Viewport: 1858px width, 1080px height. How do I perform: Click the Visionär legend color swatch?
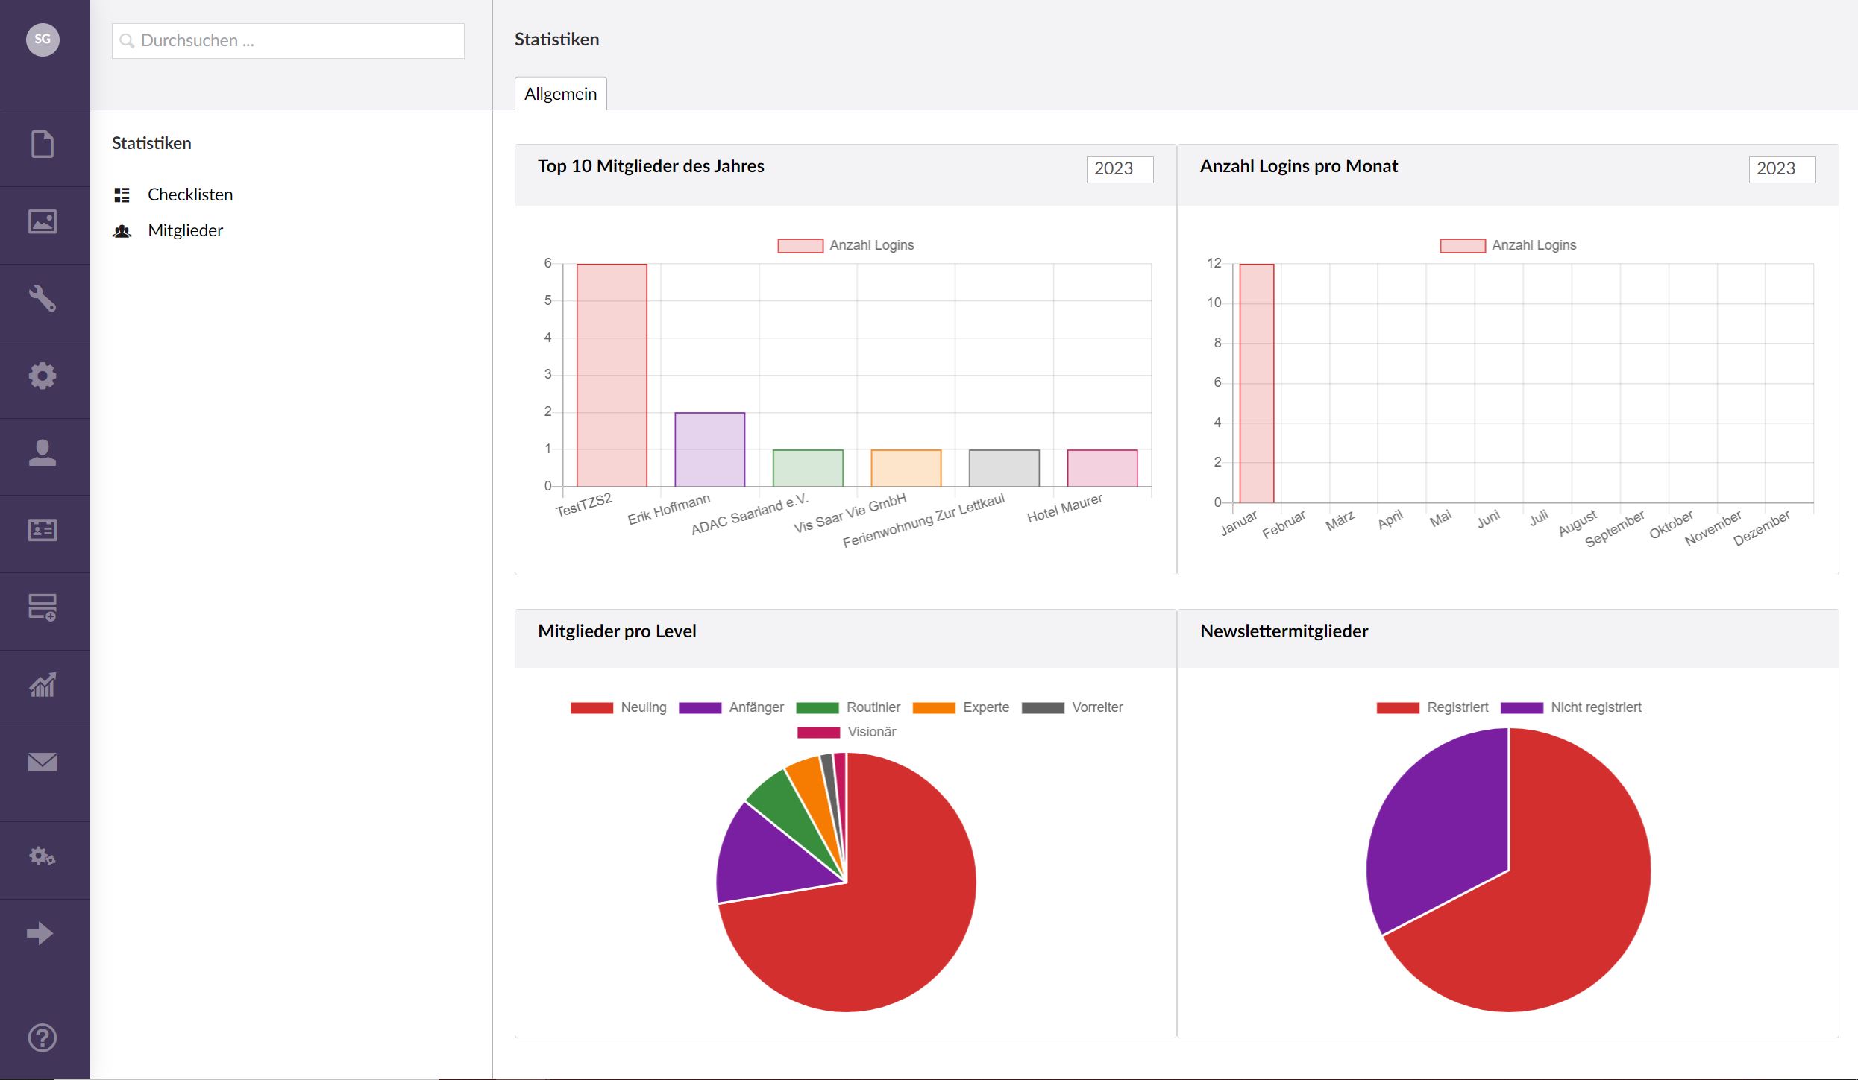[818, 732]
